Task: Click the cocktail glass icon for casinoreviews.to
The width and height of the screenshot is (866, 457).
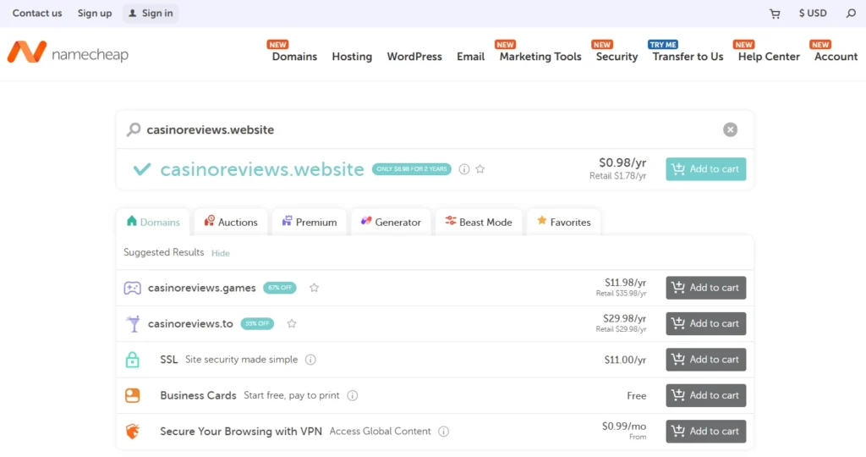Action: (x=133, y=324)
